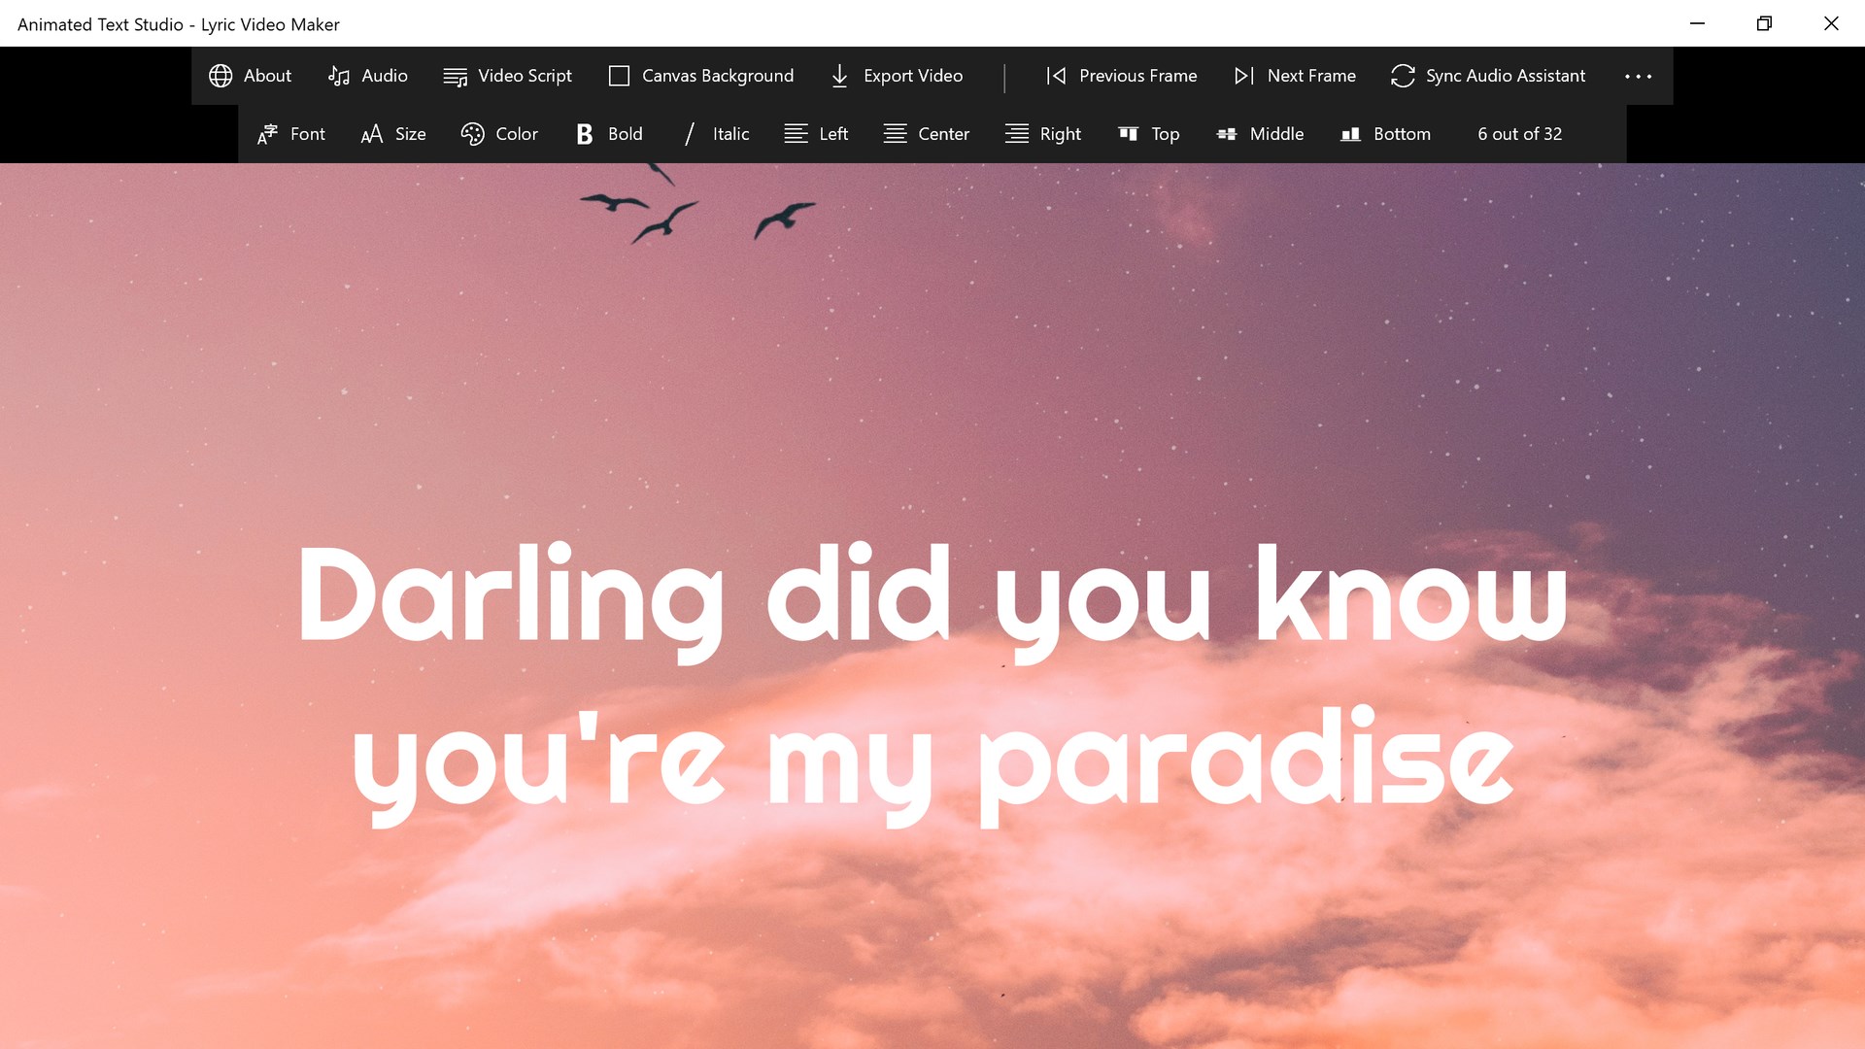Position text at Top
Viewport: 1865px width, 1049px height.
(x=1148, y=134)
